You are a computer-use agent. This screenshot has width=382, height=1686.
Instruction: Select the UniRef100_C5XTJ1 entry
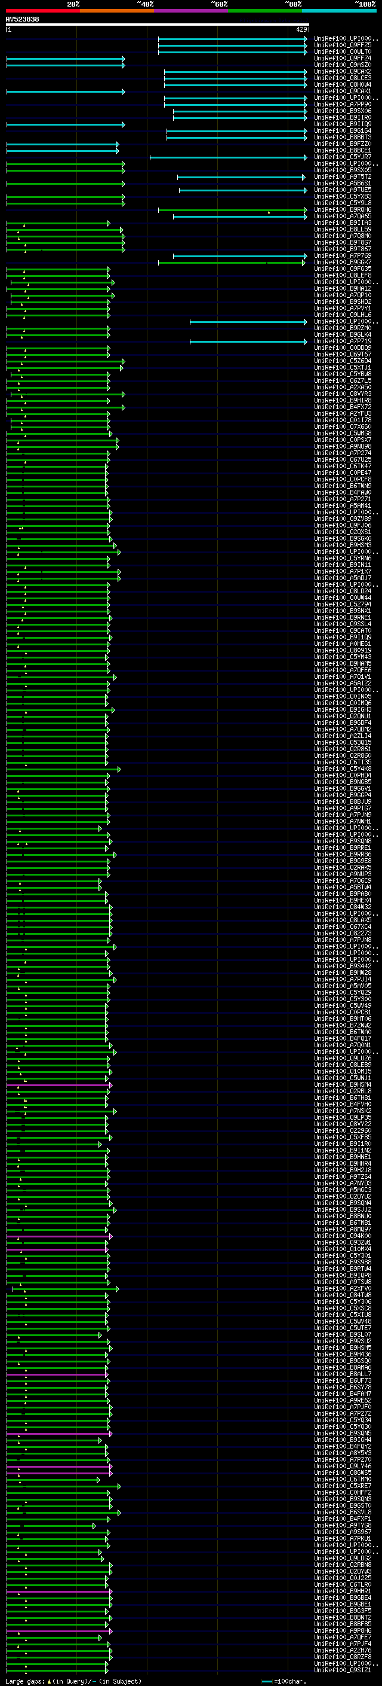pyautogui.click(x=343, y=367)
